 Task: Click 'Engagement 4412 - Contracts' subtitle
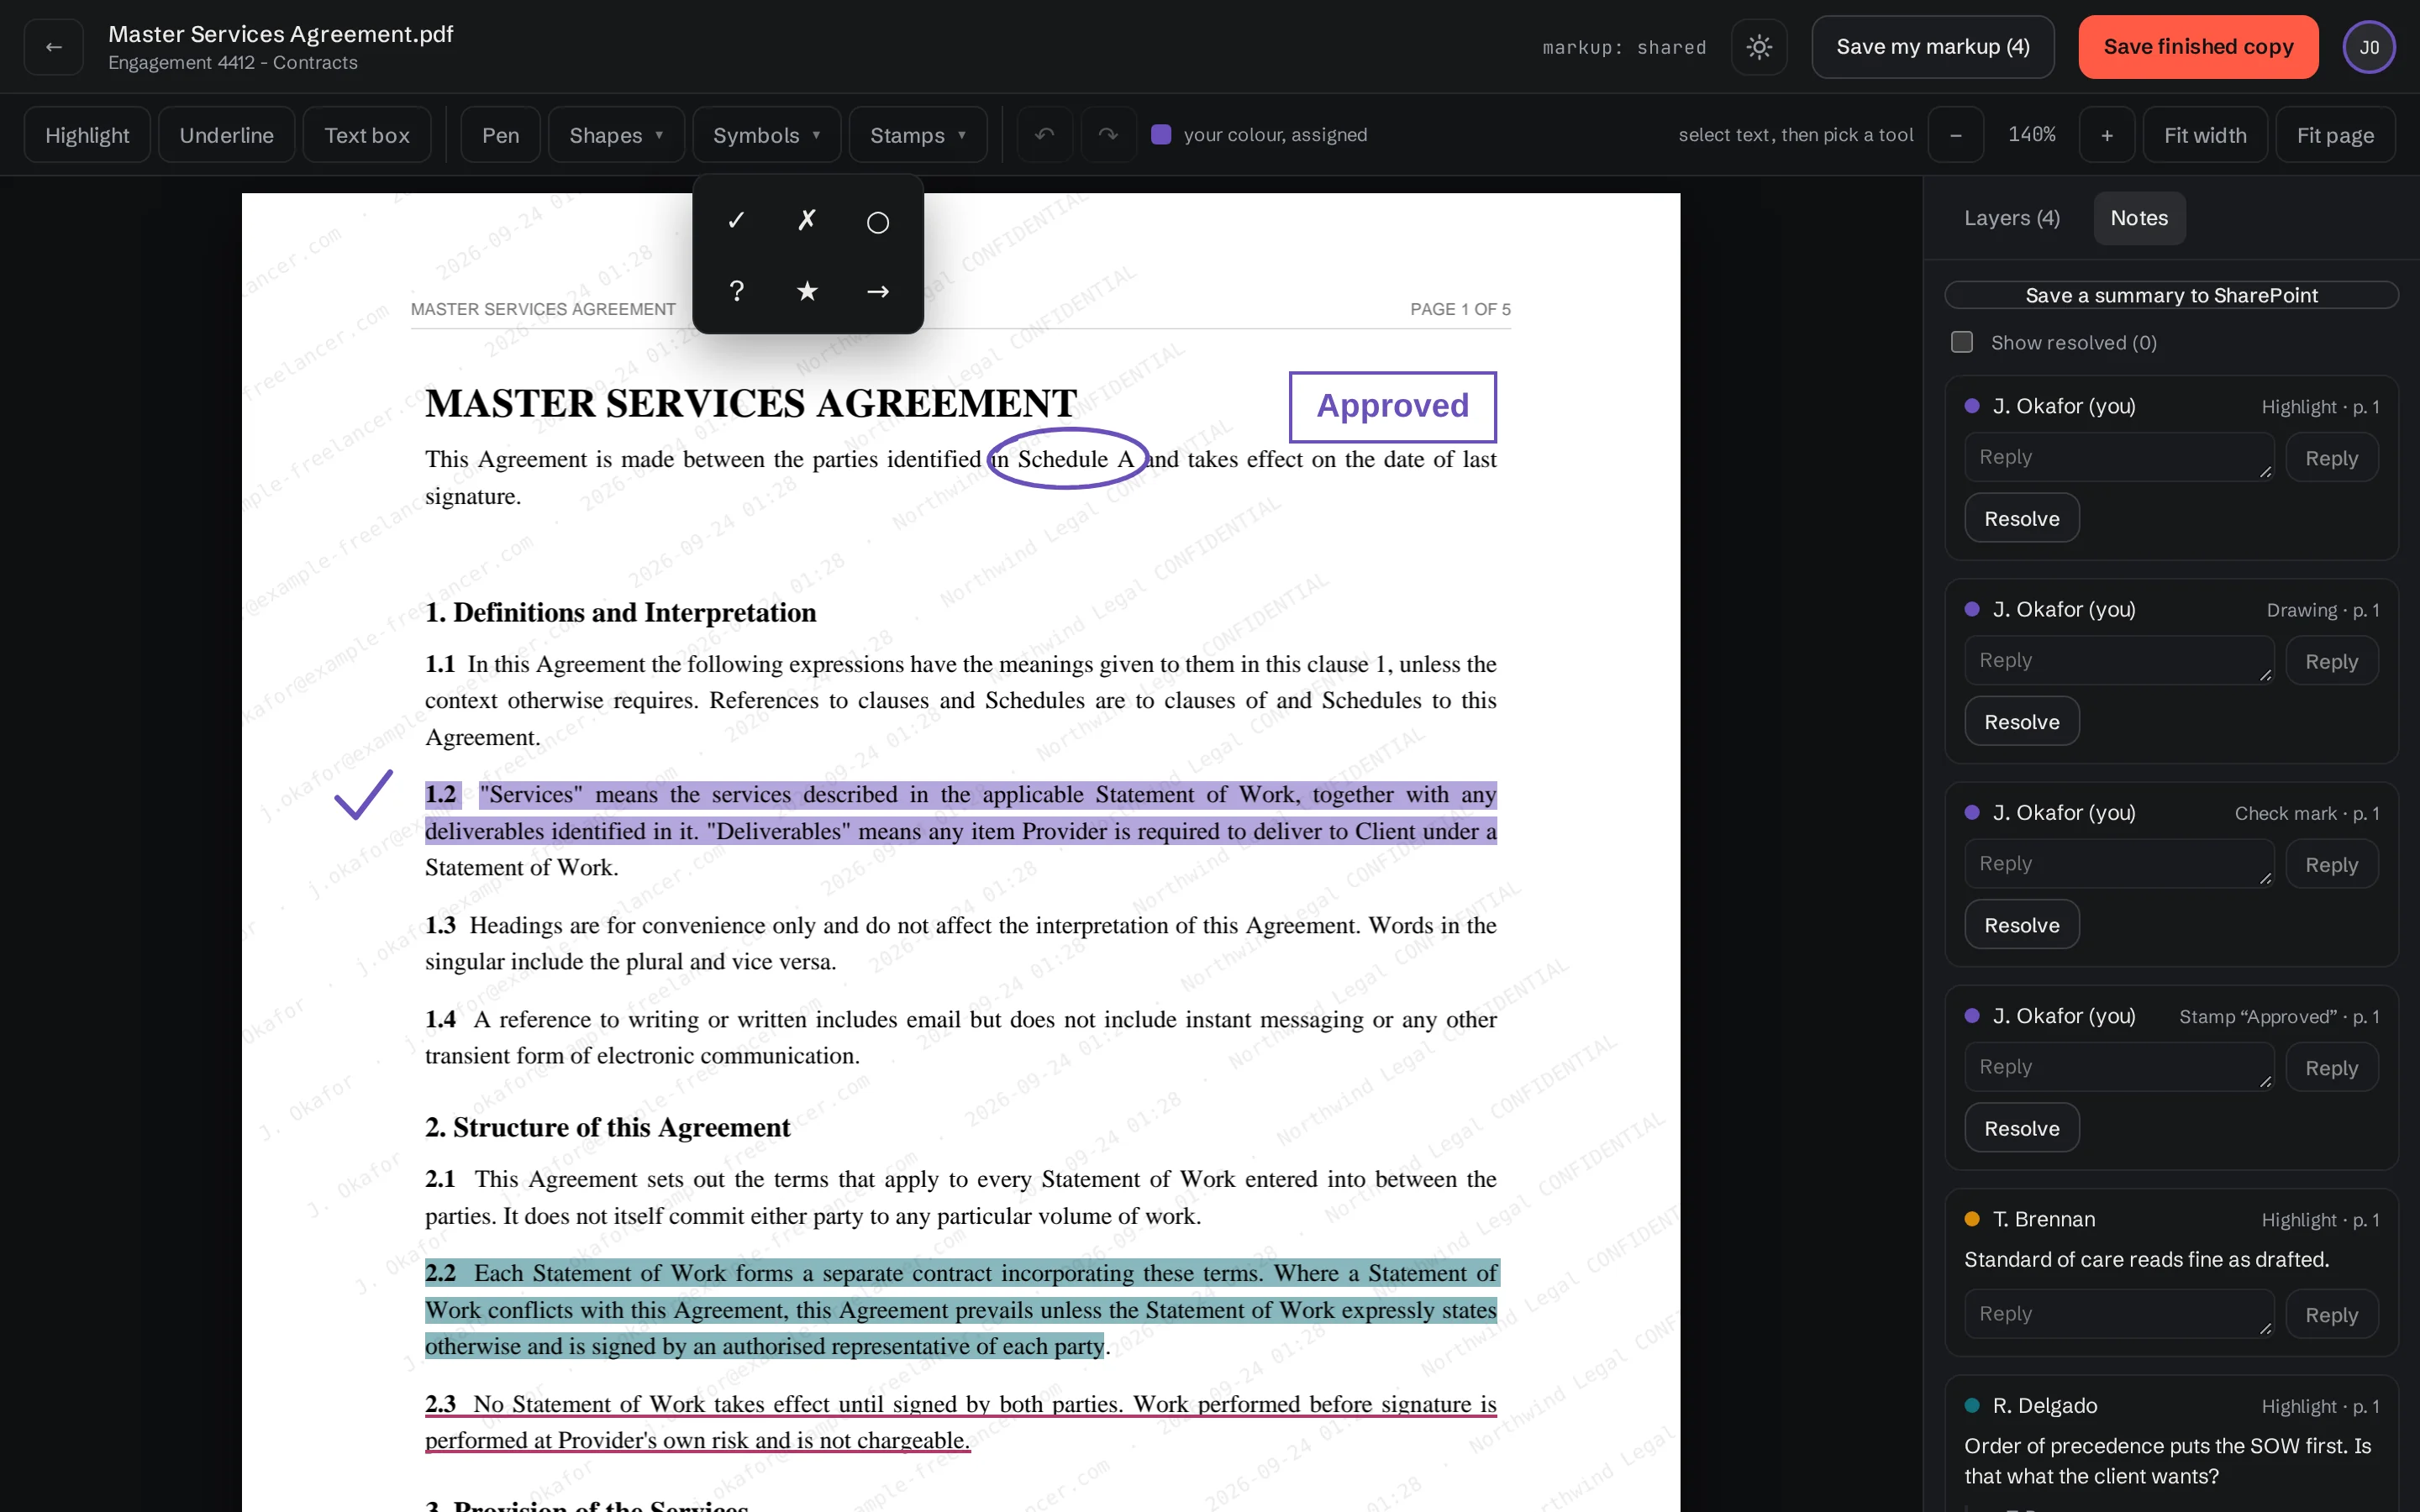click(x=232, y=62)
